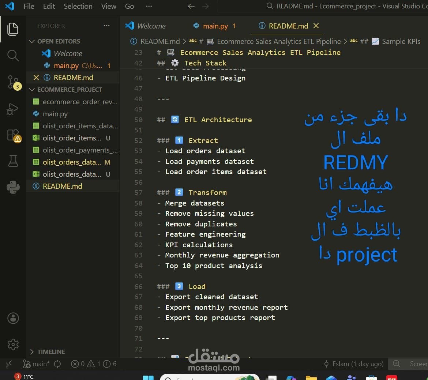The image size is (428, 380).
Task: Go forward with the right arrow
Action: coord(206,6)
